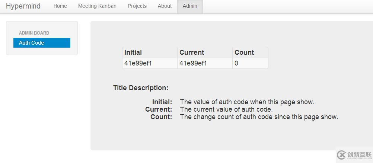This screenshot has width=373, height=163.
Task: Select the Admin navbar tab
Action: click(x=190, y=6)
